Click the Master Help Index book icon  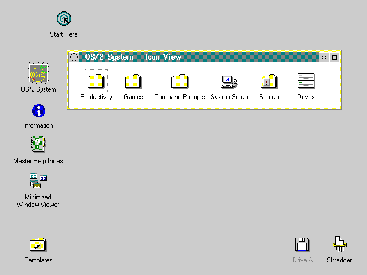(38, 144)
